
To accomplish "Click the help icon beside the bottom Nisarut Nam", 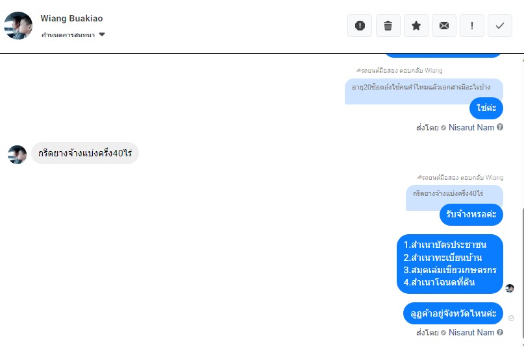I will (x=500, y=332).
